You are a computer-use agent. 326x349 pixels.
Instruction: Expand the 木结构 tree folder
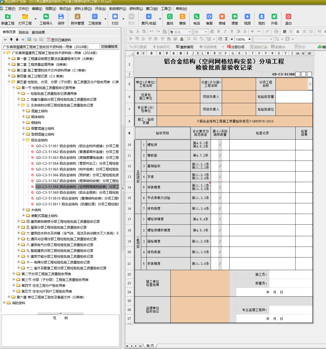click(x=24, y=210)
